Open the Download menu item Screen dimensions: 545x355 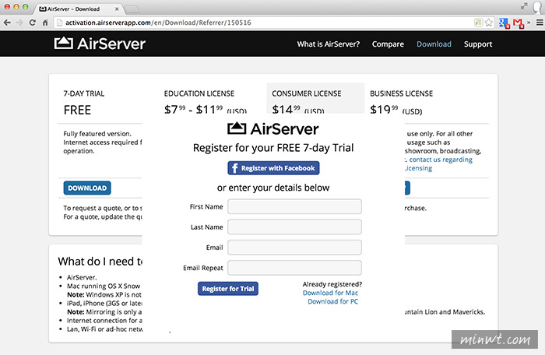[x=434, y=44]
